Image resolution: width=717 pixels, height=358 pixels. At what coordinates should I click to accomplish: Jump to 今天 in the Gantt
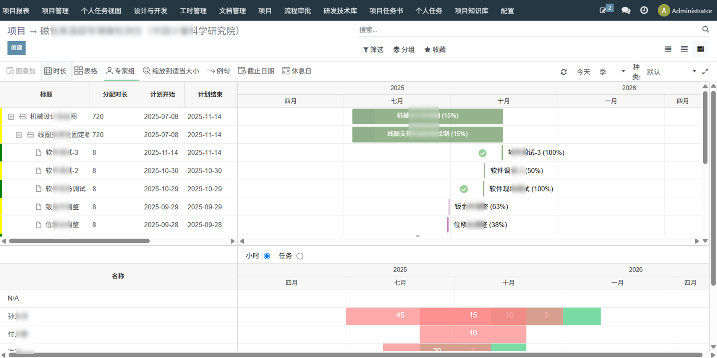(583, 72)
